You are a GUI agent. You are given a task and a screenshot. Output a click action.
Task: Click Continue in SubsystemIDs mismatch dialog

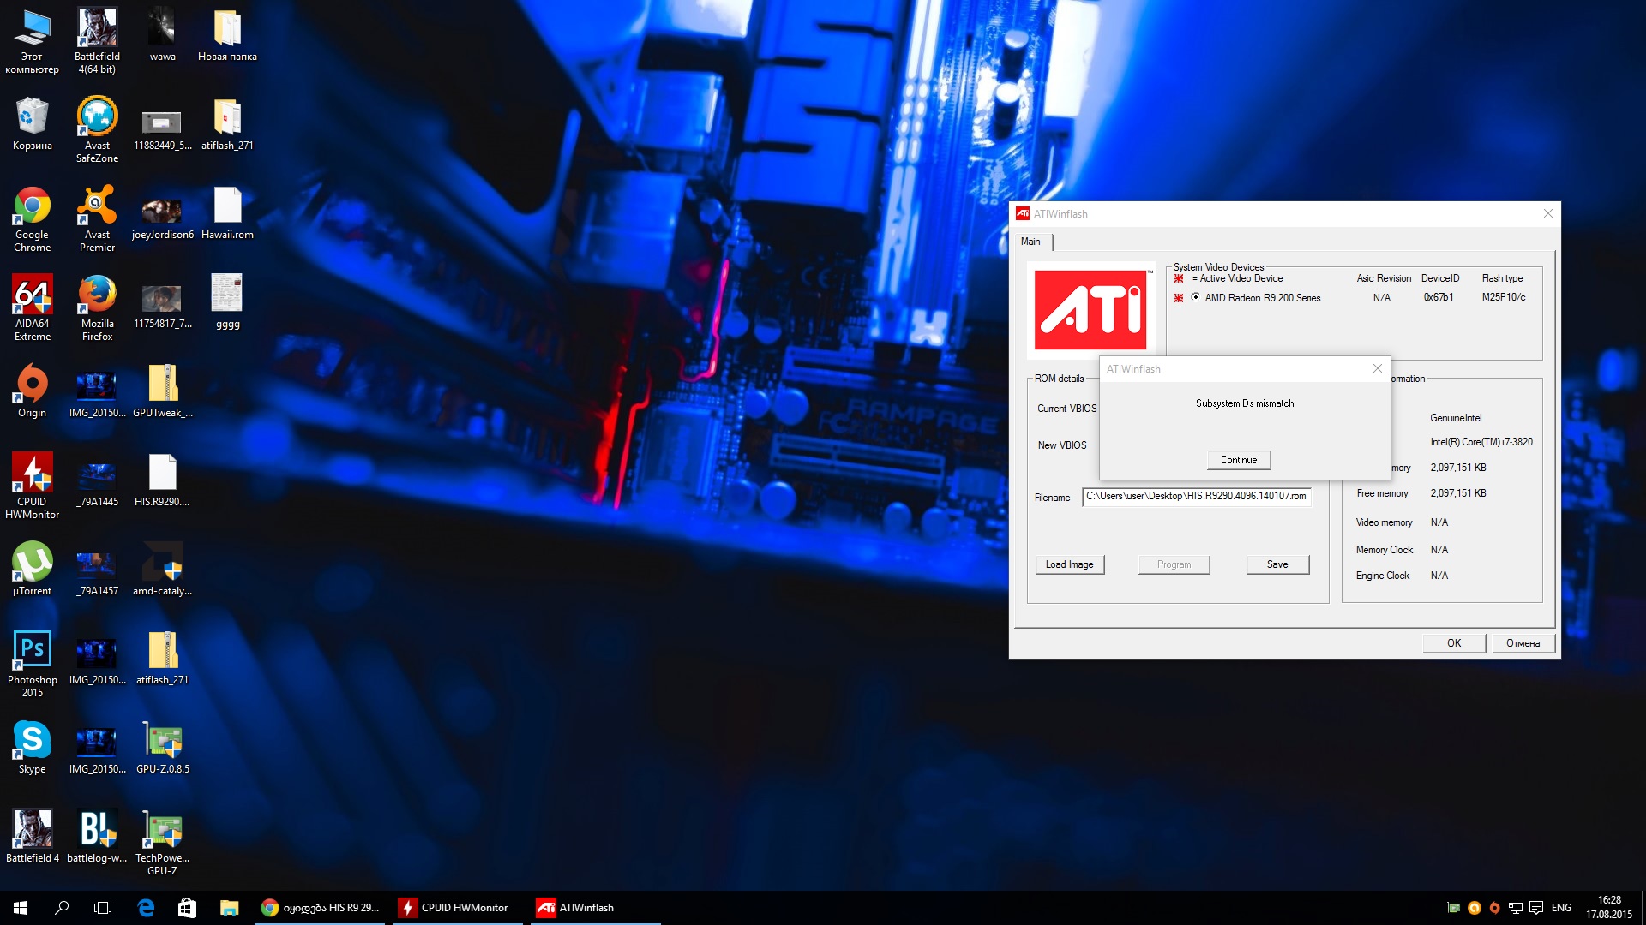pyautogui.click(x=1239, y=460)
